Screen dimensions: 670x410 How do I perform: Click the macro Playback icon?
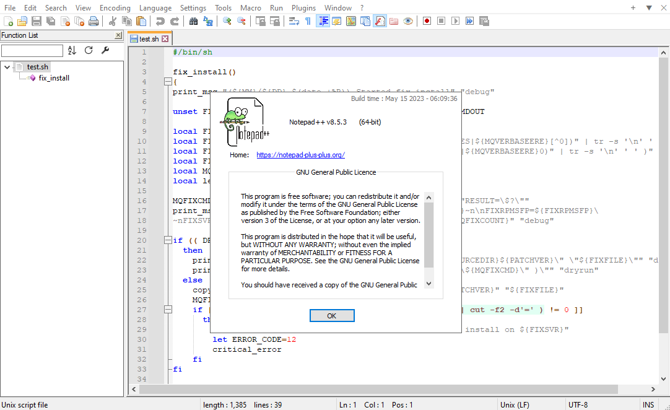(456, 22)
